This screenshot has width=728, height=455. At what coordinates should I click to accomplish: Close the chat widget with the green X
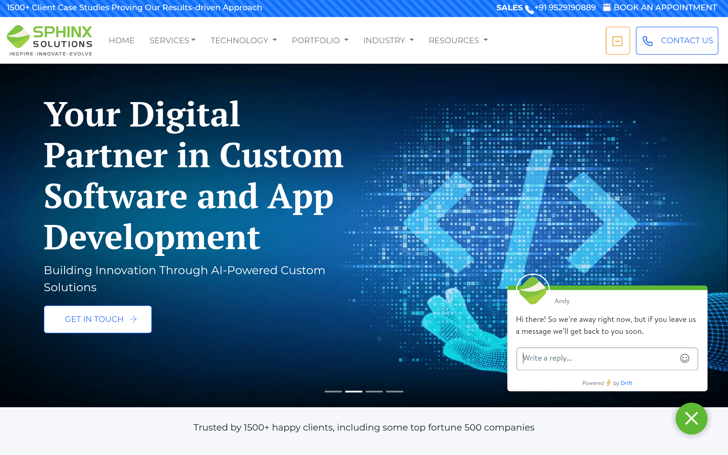pos(691,419)
